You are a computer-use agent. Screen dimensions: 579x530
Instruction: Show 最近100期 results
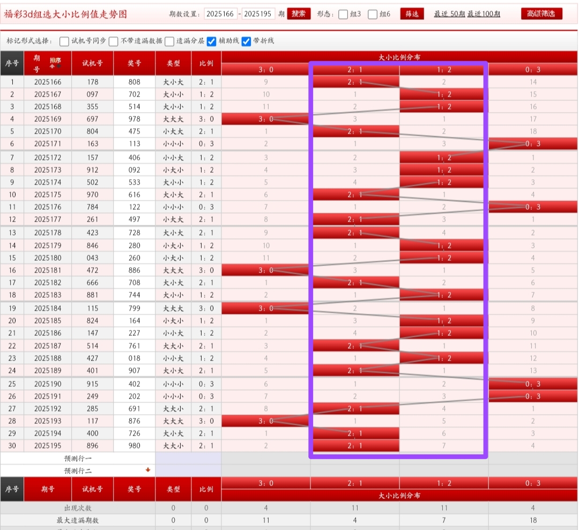(x=484, y=14)
